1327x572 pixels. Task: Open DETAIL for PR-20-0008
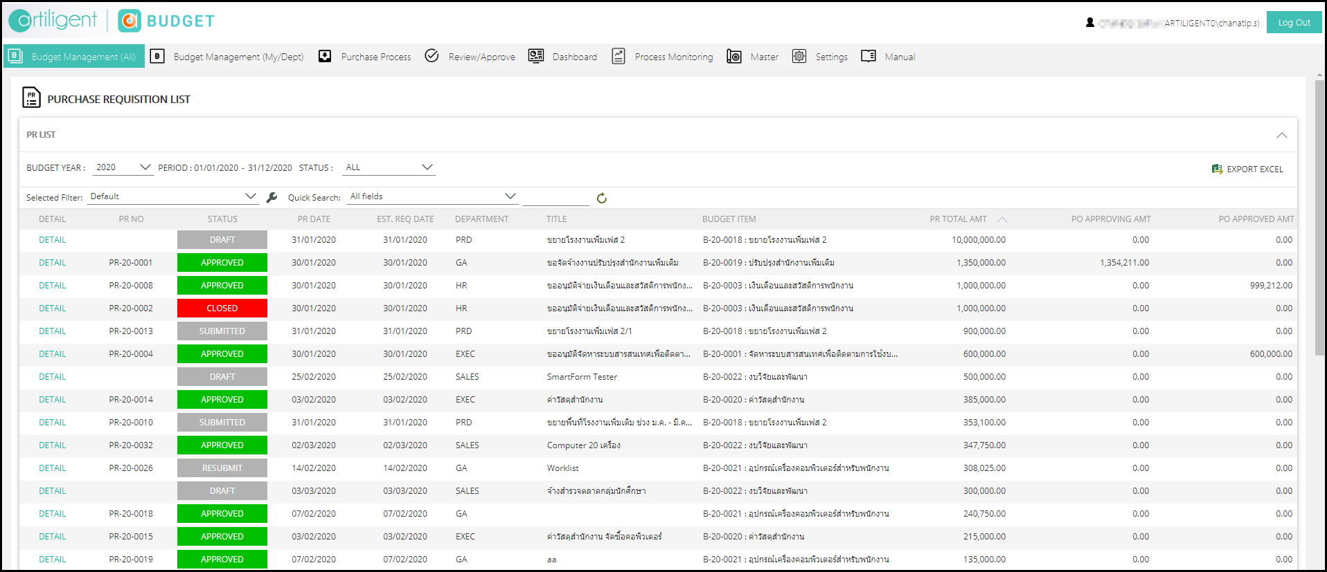point(53,286)
